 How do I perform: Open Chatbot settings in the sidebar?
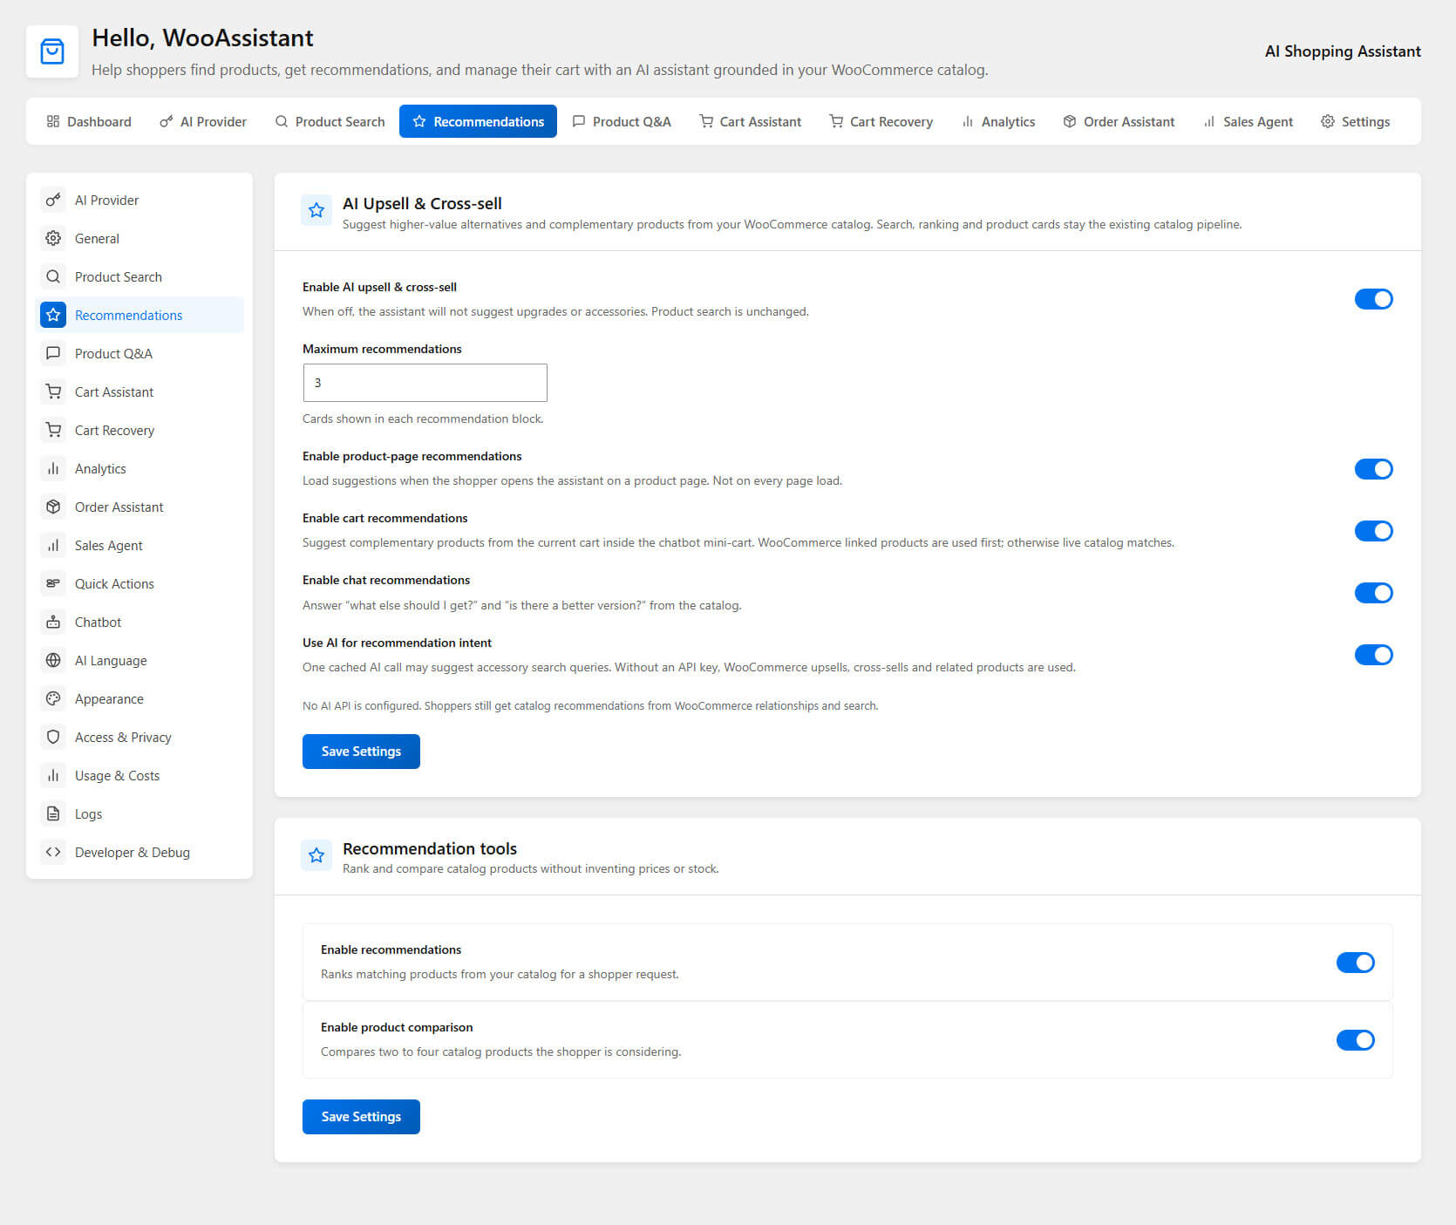point(139,622)
